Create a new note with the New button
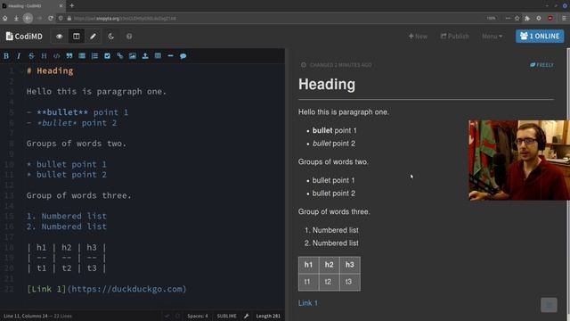 tap(418, 36)
